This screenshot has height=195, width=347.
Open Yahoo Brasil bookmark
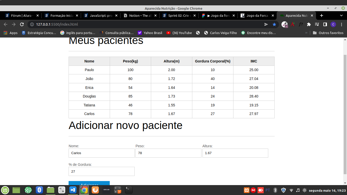pyautogui.click(x=150, y=33)
